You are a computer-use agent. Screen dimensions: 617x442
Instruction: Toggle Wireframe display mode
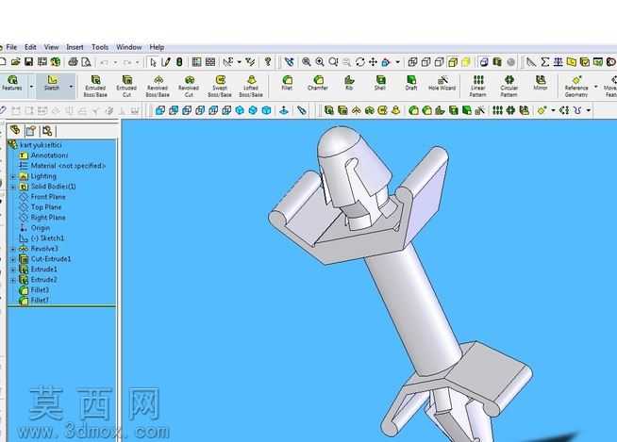tap(412, 62)
